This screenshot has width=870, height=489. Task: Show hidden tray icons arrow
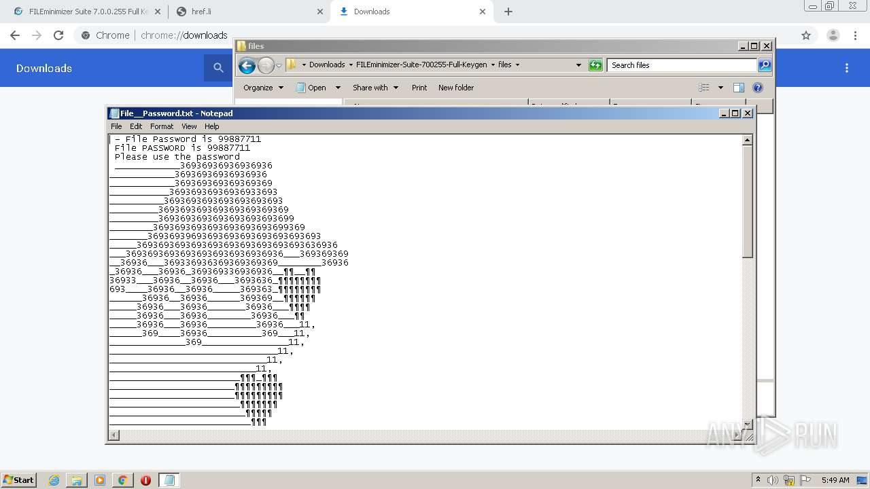(x=759, y=480)
